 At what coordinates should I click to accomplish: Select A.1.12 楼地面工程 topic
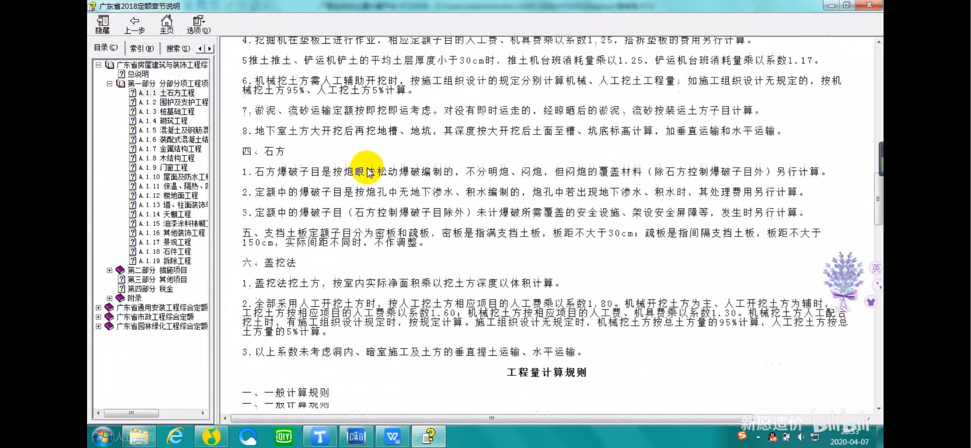(x=168, y=195)
